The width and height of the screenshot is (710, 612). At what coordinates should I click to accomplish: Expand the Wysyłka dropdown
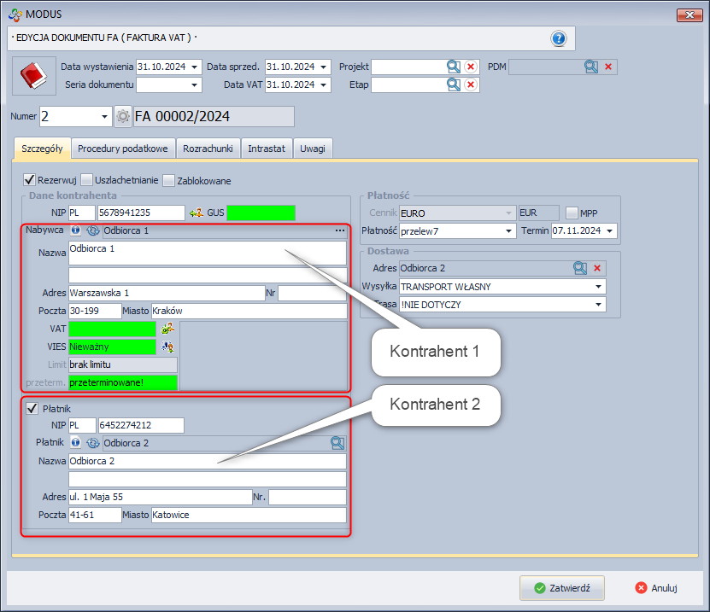point(599,286)
